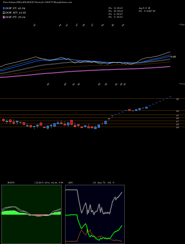
Task: Click the 41 price axis label
Action: [177, 116]
